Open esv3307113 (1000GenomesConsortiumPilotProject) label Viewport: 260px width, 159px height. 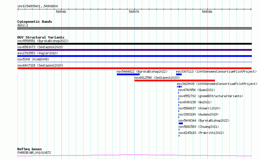[x=216, y=71]
